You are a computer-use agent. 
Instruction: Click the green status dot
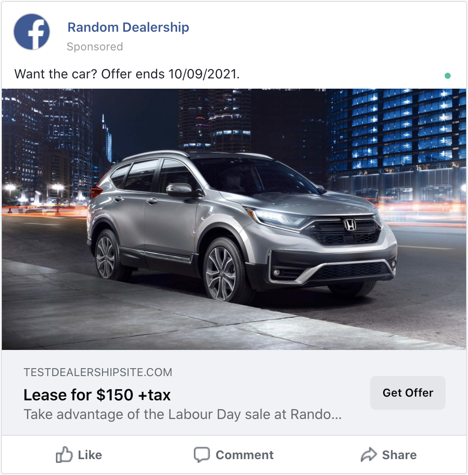447,76
